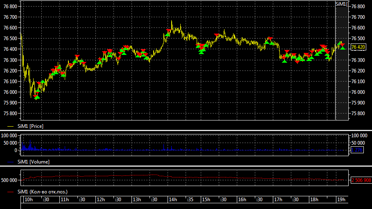The height and width of the screenshot is (209, 372).
Task: Click the '16h' time axis label
Action: 242,200
